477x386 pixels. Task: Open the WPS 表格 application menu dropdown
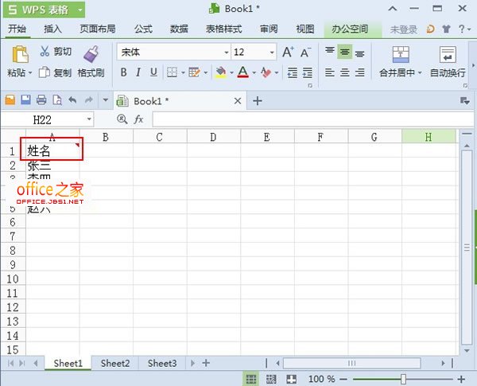click(80, 10)
